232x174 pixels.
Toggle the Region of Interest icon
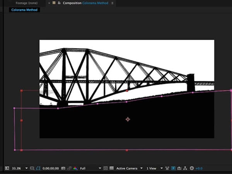(x=105, y=168)
